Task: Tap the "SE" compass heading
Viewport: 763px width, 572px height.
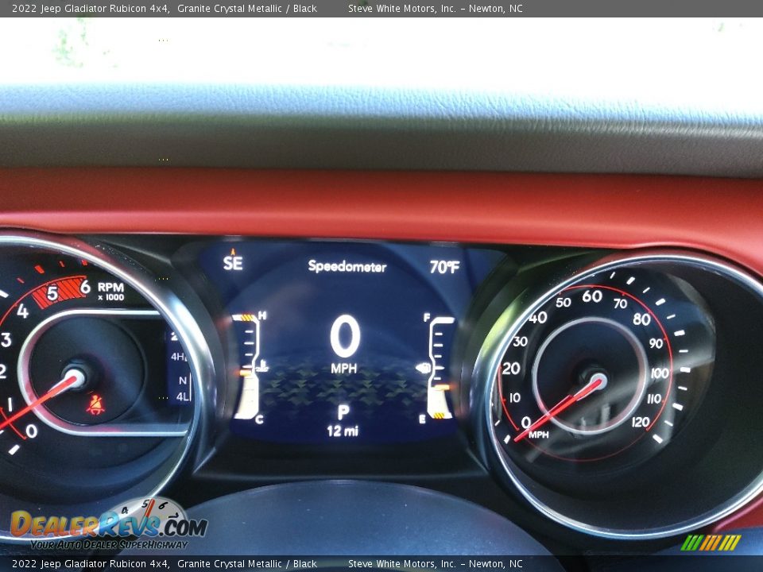Action: (233, 263)
